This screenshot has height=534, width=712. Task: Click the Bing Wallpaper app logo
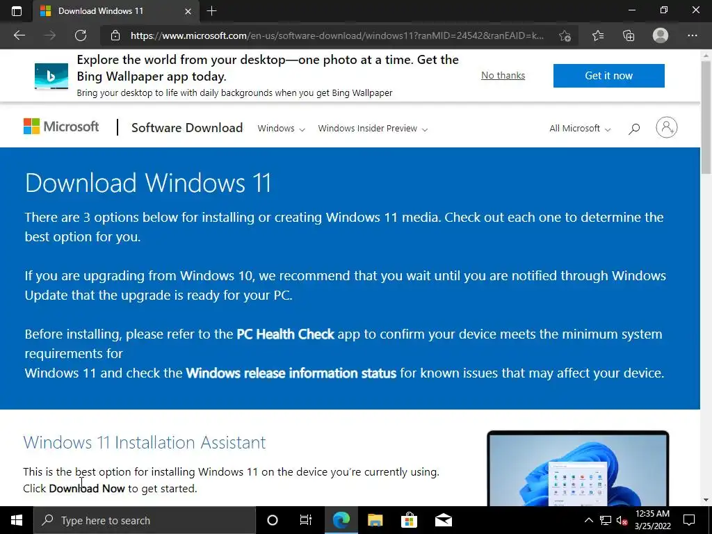click(51, 76)
